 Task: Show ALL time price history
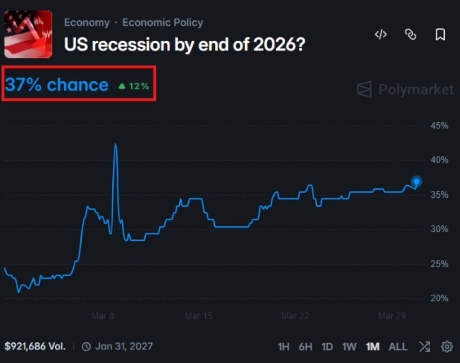point(398,346)
